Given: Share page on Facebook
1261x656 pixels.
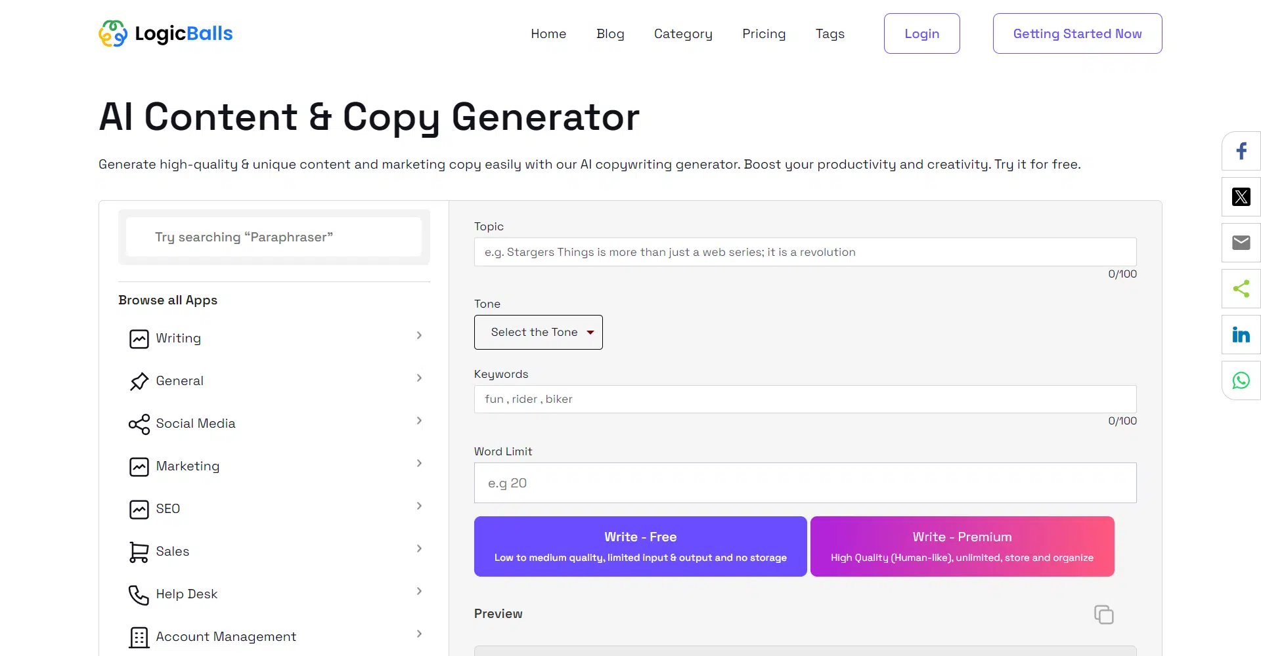Looking at the screenshot, I should click(x=1241, y=152).
